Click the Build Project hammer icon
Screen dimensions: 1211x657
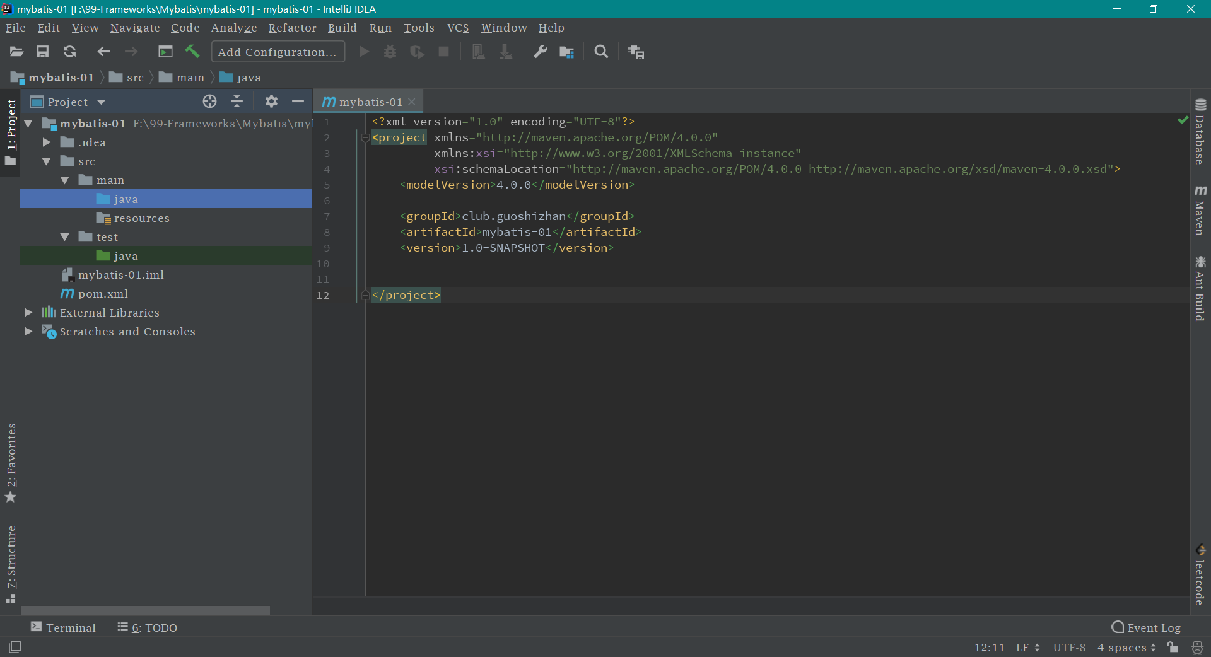coord(192,52)
